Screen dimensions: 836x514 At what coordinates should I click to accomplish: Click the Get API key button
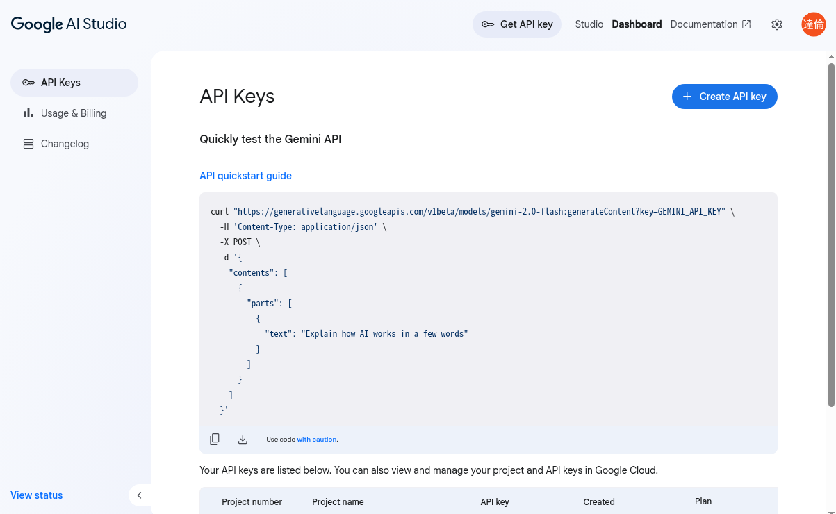(517, 24)
